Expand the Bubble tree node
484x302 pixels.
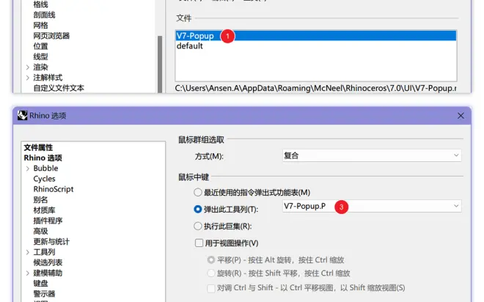pos(28,169)
